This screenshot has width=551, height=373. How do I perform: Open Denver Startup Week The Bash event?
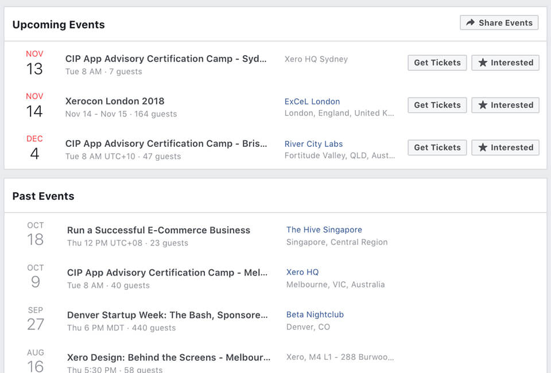click(x=167, y=315)
